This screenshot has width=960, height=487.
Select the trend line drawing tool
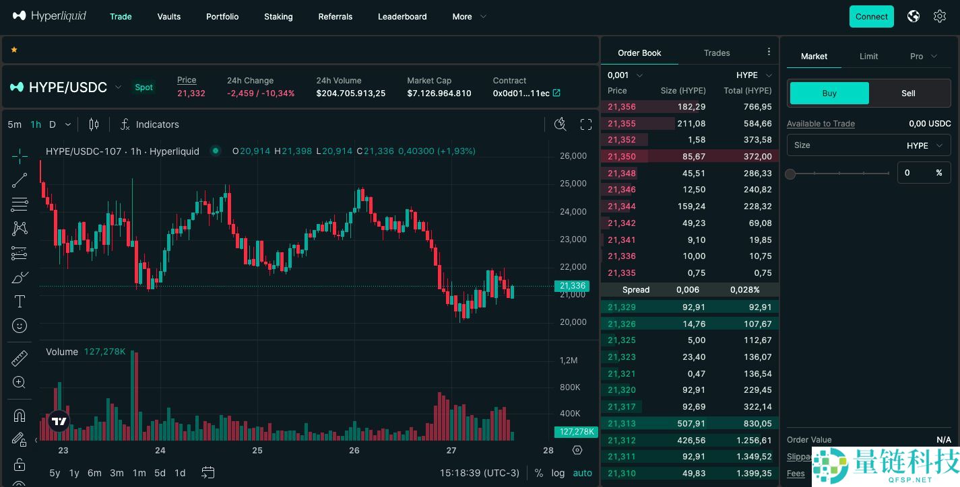tap(20, 180)
